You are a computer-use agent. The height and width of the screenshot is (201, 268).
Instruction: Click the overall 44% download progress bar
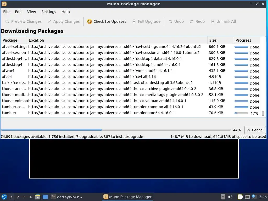(x=116, y=130)
